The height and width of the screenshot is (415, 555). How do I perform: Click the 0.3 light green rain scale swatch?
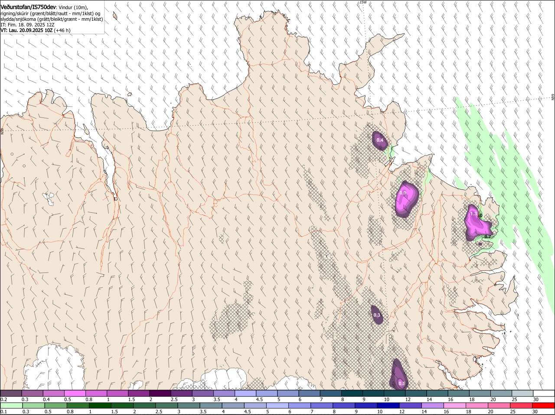point(34,406)
